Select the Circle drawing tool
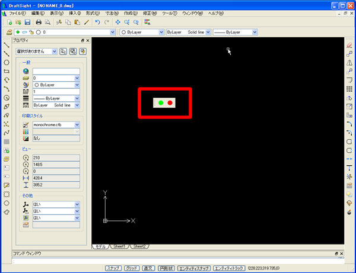Viewport: 356px width, 273px height. [x=7, y=98]
